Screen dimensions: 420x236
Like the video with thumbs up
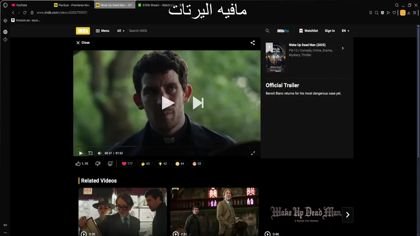[x=82, y=164]
